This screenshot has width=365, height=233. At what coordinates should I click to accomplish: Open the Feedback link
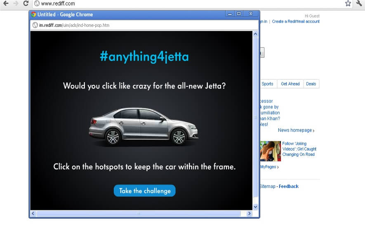(x=289, y=186)
